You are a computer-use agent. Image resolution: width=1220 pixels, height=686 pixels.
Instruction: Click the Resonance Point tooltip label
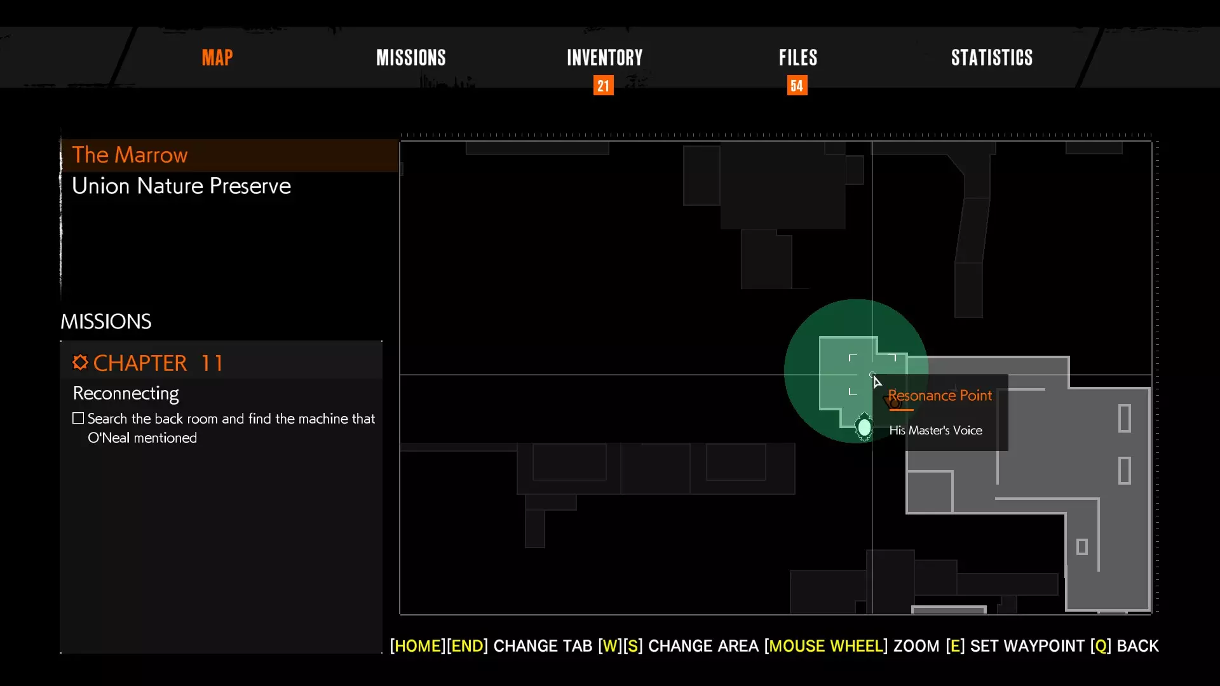[940, 396]
